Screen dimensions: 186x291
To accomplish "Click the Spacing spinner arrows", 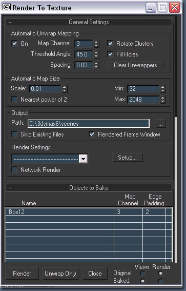I will (96, 65).
